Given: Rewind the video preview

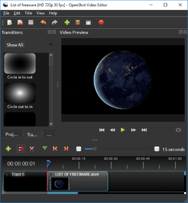Looking at the screenshot, I should 112,130.
